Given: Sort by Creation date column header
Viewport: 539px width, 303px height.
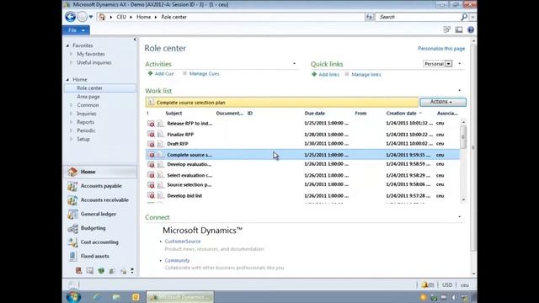Looking at the screenshot, I should pyautogui.click(x=401, y=113).
